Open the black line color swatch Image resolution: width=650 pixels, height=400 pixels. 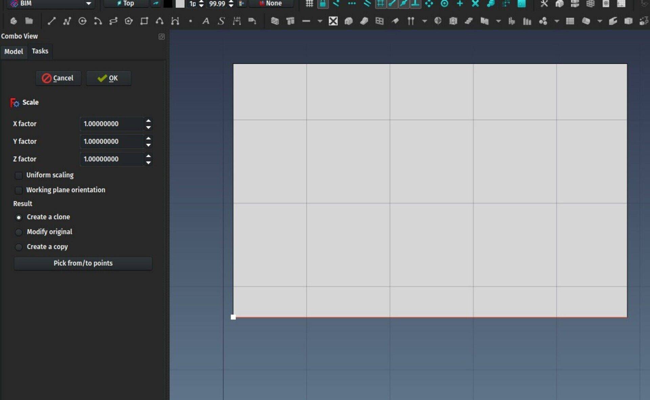point(168,4)
